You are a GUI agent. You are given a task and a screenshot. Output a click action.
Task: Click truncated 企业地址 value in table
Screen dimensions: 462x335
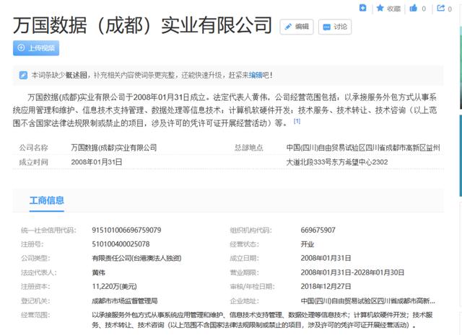(x=367, y=301)
